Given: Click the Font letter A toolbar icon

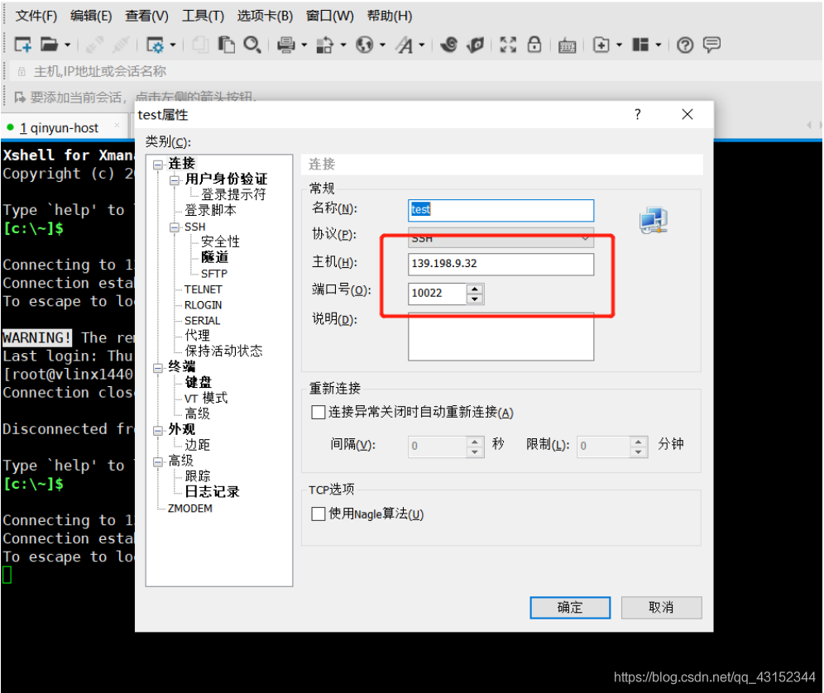Looking at the screenshot, I should (405, 45).
